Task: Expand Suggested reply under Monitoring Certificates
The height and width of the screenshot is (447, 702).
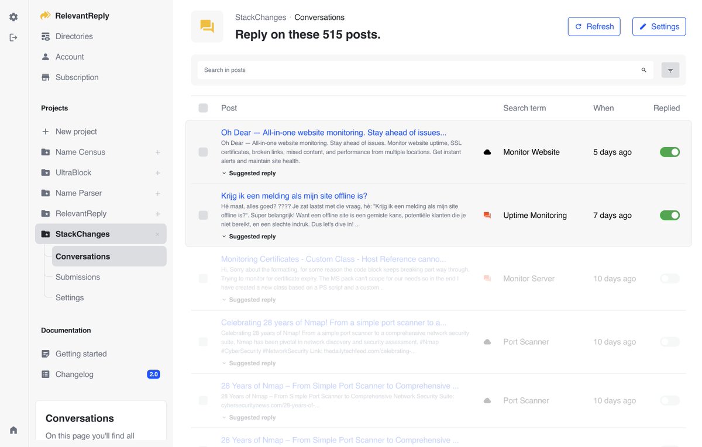Action: point(249,300)
